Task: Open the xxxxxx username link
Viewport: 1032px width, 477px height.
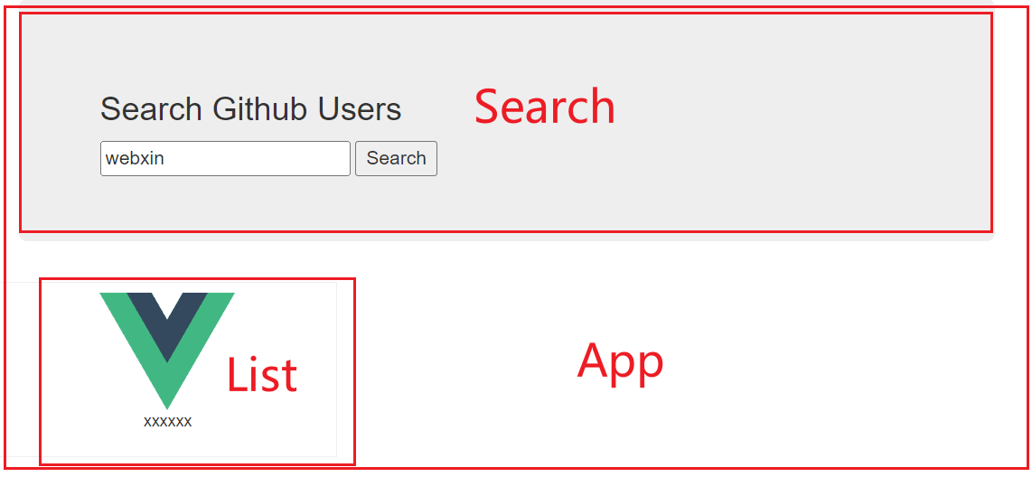Action: click(168, 422)
